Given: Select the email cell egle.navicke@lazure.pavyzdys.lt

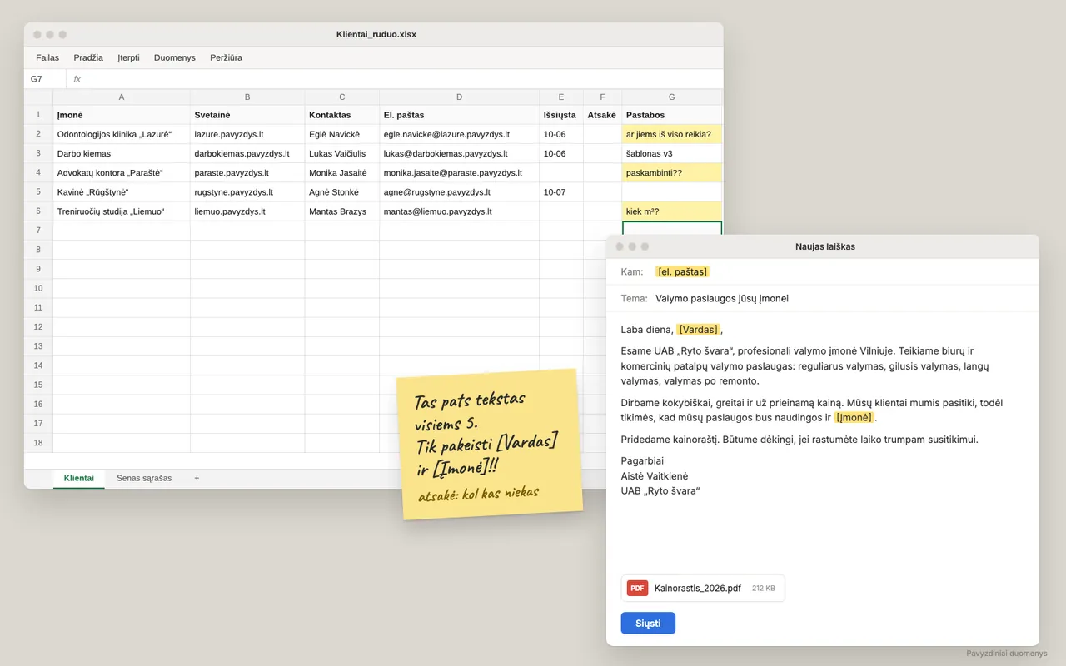Looking at the screenshot, I should click(459, 134).
